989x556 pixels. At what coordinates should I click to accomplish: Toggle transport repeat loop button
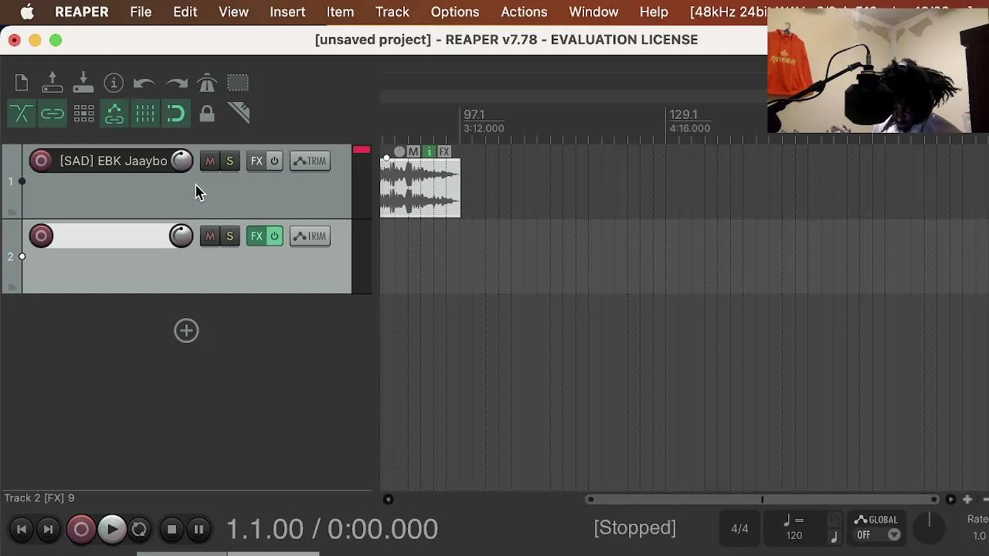pos(139,529)
